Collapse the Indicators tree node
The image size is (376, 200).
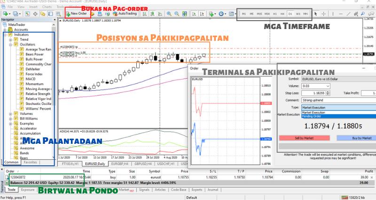(5, 35)
